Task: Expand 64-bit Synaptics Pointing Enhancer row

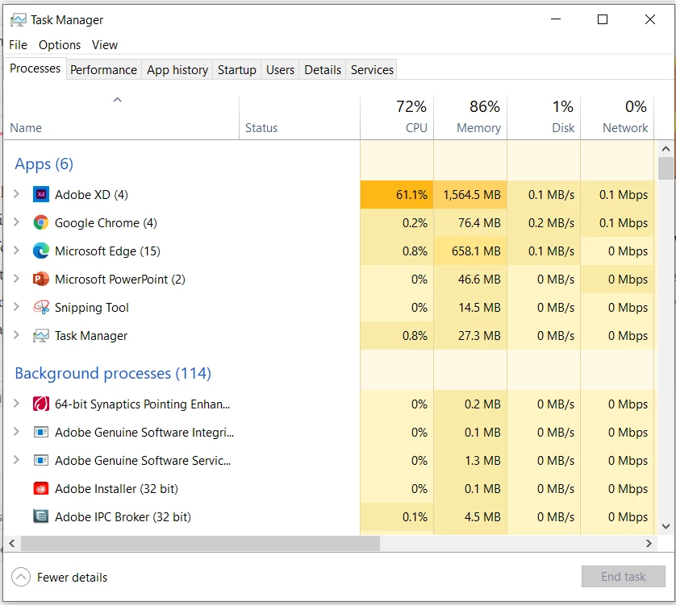Action: 16,403
